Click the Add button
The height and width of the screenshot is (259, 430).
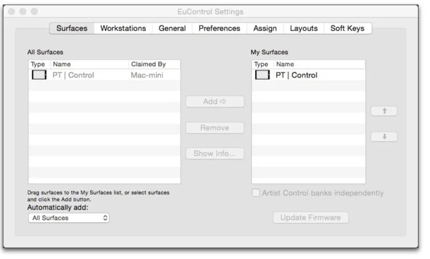point(214,101)
